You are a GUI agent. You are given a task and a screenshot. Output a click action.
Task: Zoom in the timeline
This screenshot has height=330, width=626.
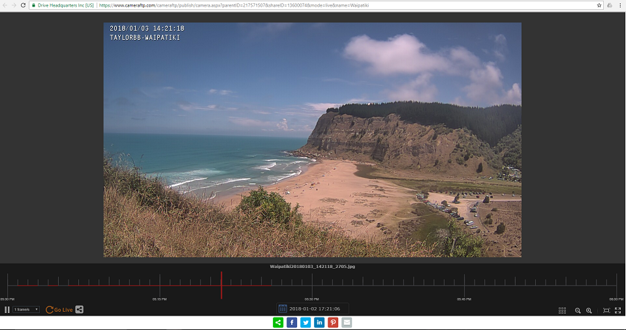pyautogui.click(x=589, y=310)
